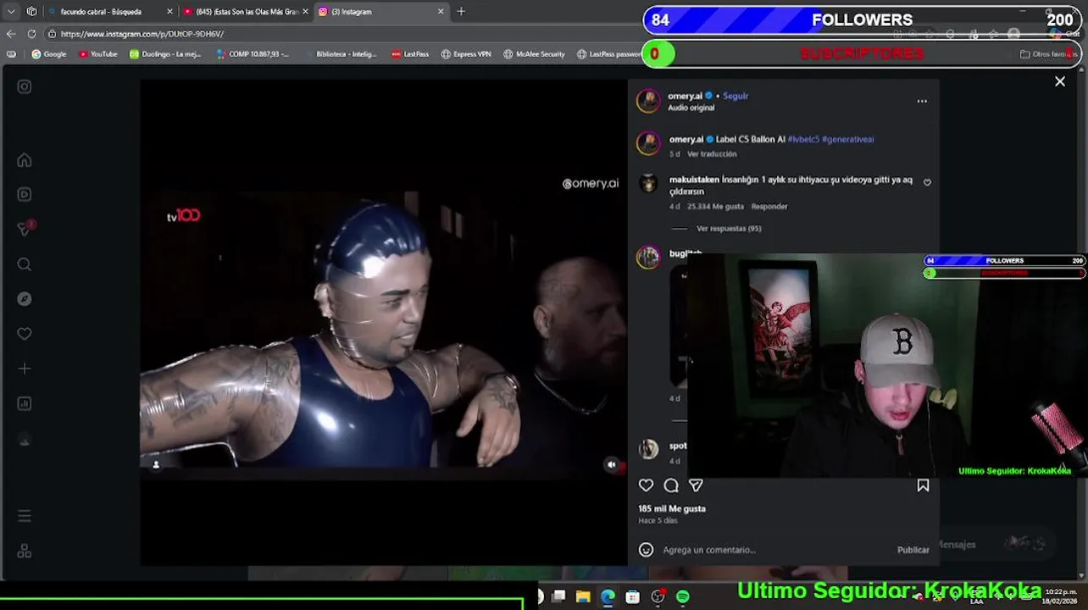Open the Edge workspaces icon

(x=31, y=11)
